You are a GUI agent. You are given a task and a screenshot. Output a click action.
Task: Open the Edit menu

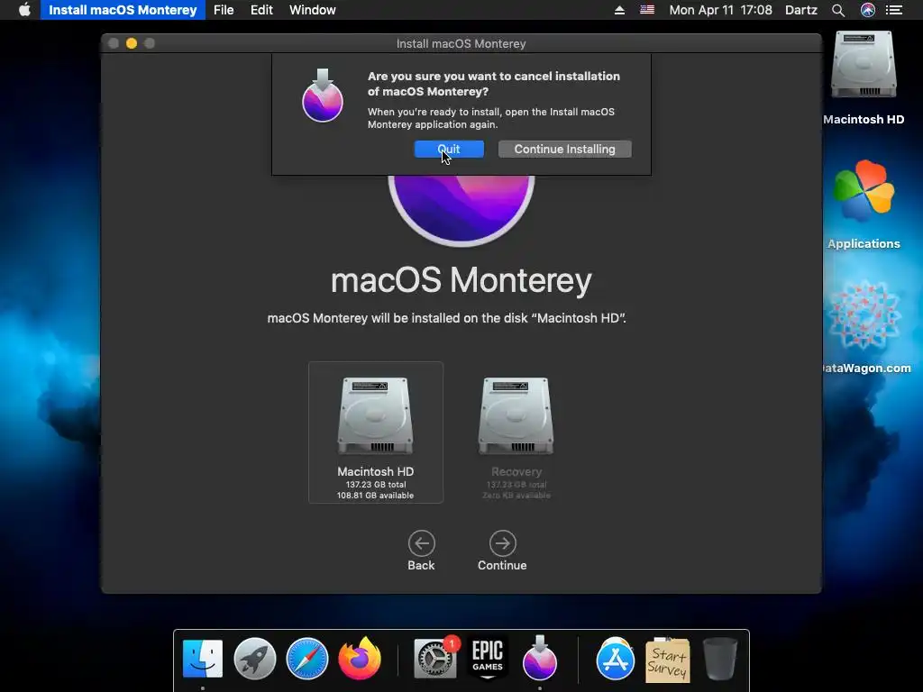[261, 10]
